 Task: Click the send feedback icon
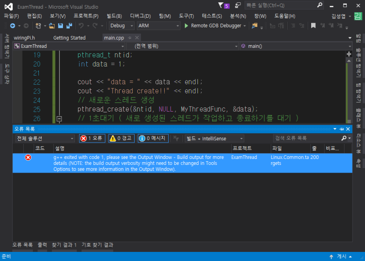(x=238, y=5)
